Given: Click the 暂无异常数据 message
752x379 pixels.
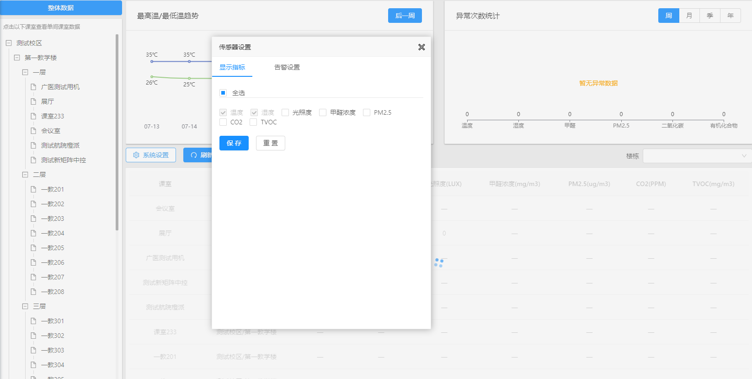Looking at the screenshot, I should tap(598, 83).
